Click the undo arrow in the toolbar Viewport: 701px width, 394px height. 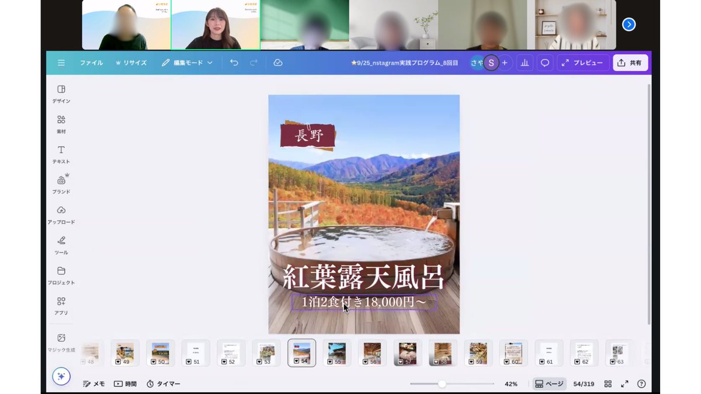235,62
